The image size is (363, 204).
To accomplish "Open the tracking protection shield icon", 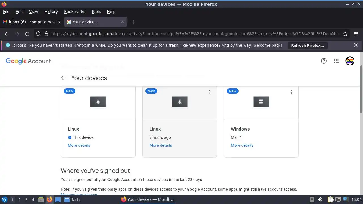I will (x=38, y=34).
